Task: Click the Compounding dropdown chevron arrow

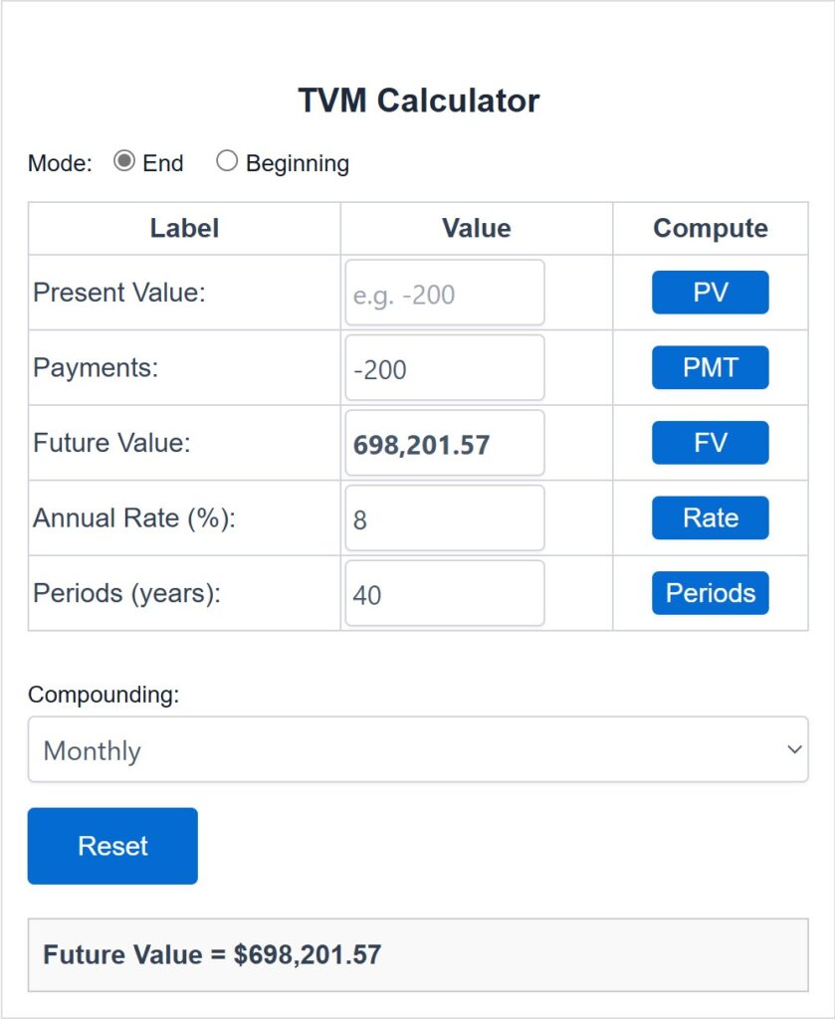Action: (794, 749)
